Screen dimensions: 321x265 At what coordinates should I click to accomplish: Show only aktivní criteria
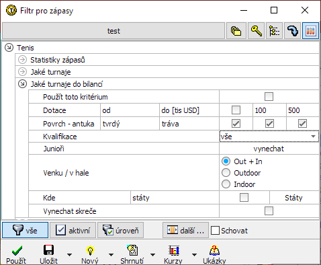73,230
